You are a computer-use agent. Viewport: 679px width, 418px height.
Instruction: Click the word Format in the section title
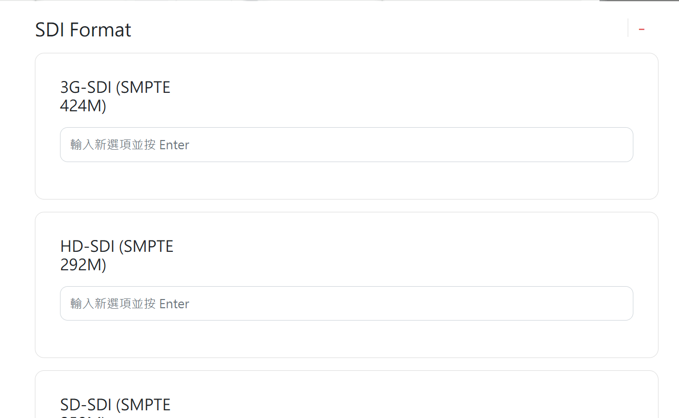(100, 30)
